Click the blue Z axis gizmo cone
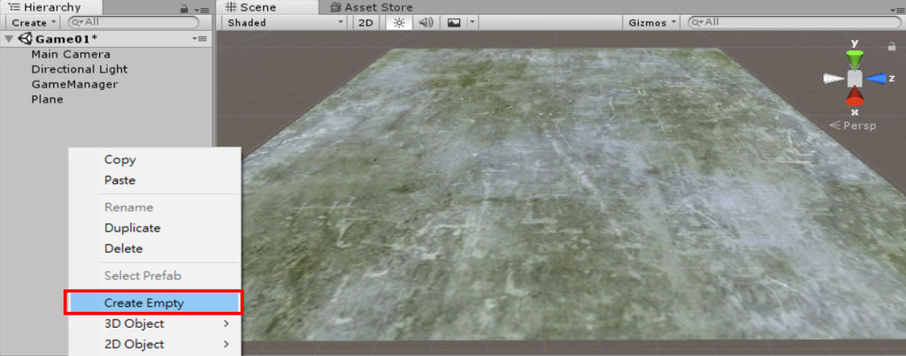906x356 pixels. point(877,79)
